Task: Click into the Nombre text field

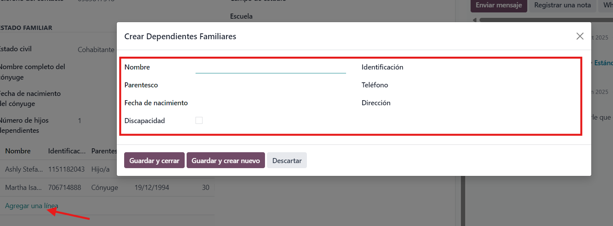Action: (x=270, y=67)
